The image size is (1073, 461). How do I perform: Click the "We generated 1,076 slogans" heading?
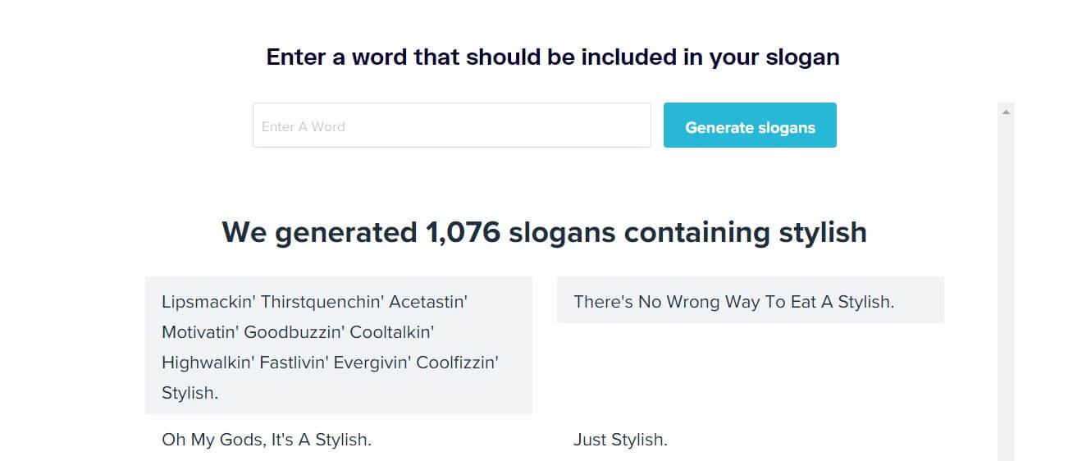pyautogui.click(x=544, y=232)
